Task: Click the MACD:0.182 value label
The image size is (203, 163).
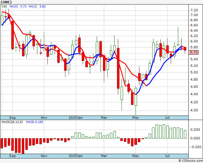Action: point(35,122)
